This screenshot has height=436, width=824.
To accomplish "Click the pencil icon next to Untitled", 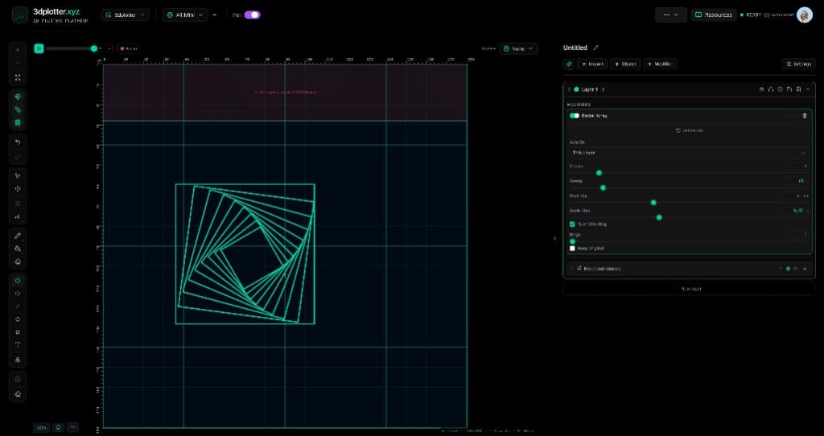I will click(x=596, y=47).
